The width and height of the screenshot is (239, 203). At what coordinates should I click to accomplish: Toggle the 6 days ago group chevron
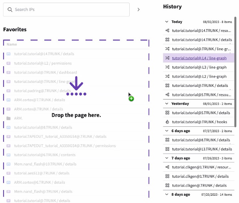tap(167, 131)
